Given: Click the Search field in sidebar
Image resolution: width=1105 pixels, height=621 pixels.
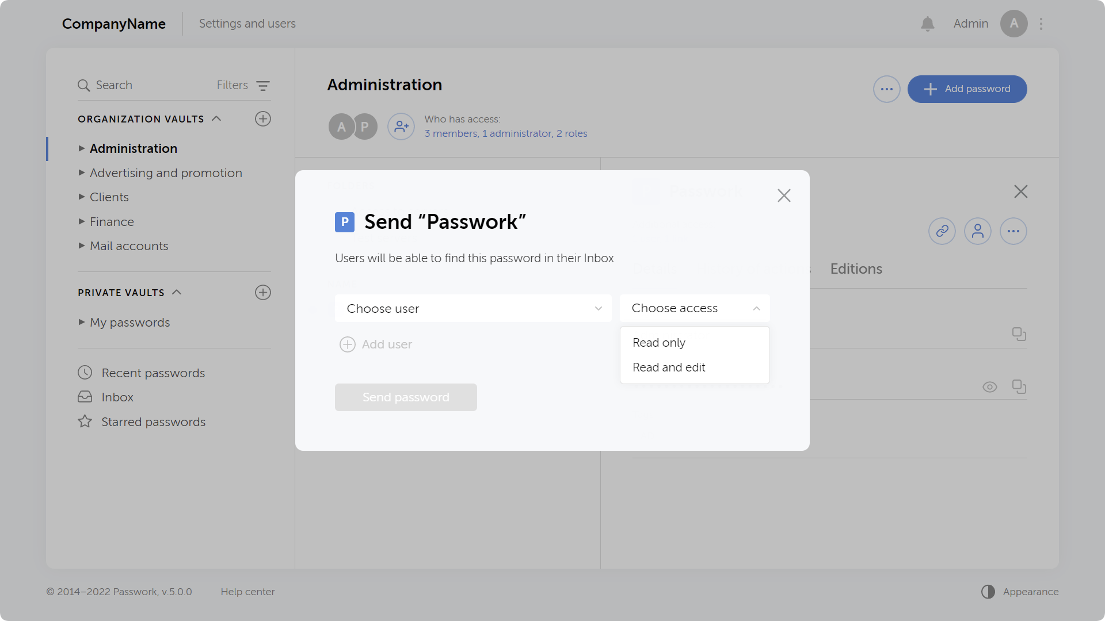Looking at the screenshot, I should [x=114, y=85].
